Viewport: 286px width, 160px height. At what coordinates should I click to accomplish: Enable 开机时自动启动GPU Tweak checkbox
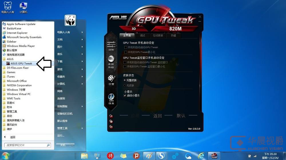126,47
